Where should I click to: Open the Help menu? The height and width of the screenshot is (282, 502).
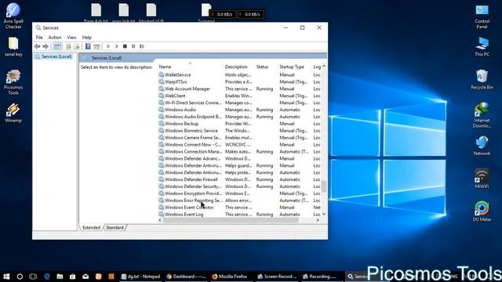pyautogui.click(x=87, y=38)
